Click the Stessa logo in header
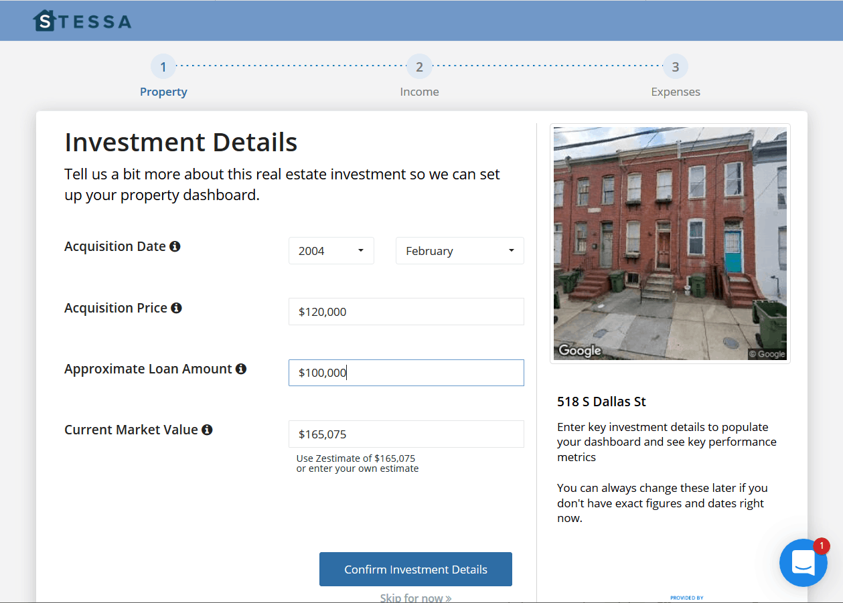The image size is (843, 603). click(x=82, y=21)
